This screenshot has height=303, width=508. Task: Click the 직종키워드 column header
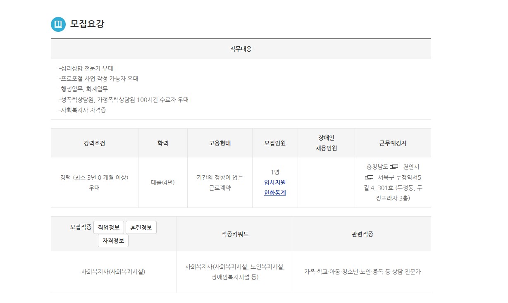[x=235, y=234]
